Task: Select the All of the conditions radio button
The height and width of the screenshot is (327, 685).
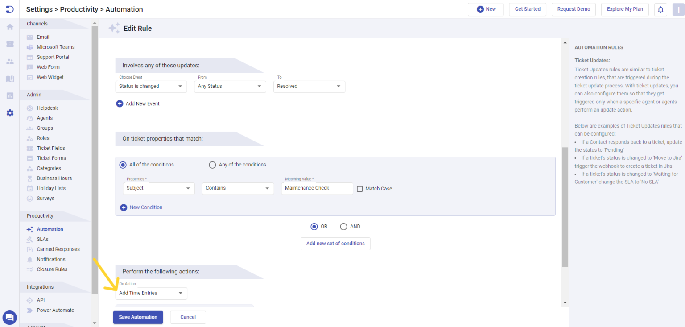Action: tap(123, 165)
